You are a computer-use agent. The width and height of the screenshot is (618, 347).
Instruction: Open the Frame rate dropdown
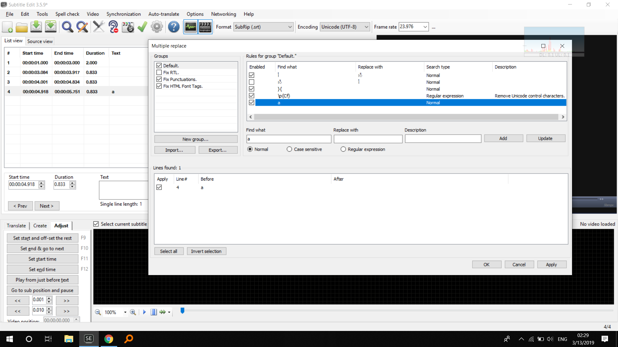(425, 27)
